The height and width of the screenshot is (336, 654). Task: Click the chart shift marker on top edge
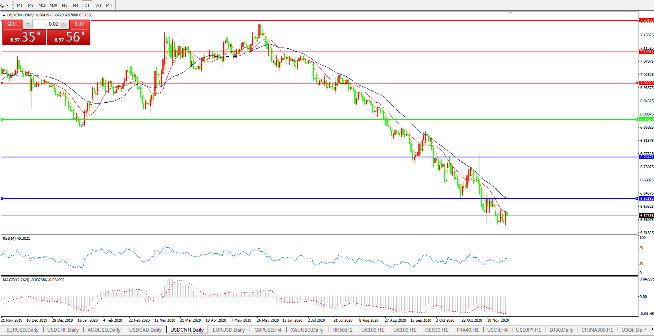[x=510, y=13]
